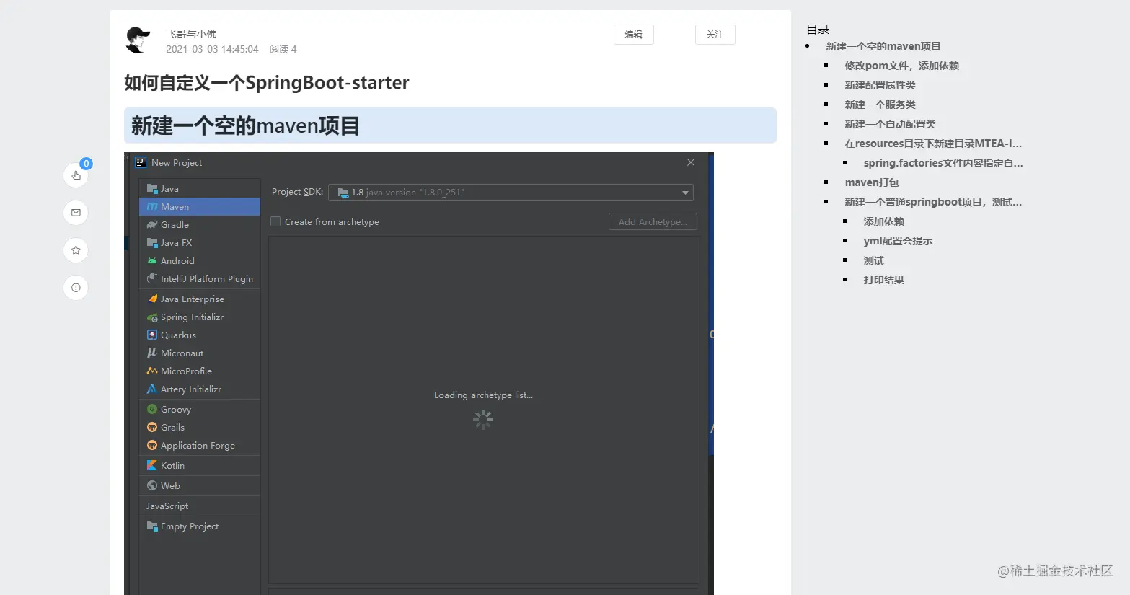The image size is (1130, 595).
Task: Go to 测试 section
Action: tap(873, 260)
